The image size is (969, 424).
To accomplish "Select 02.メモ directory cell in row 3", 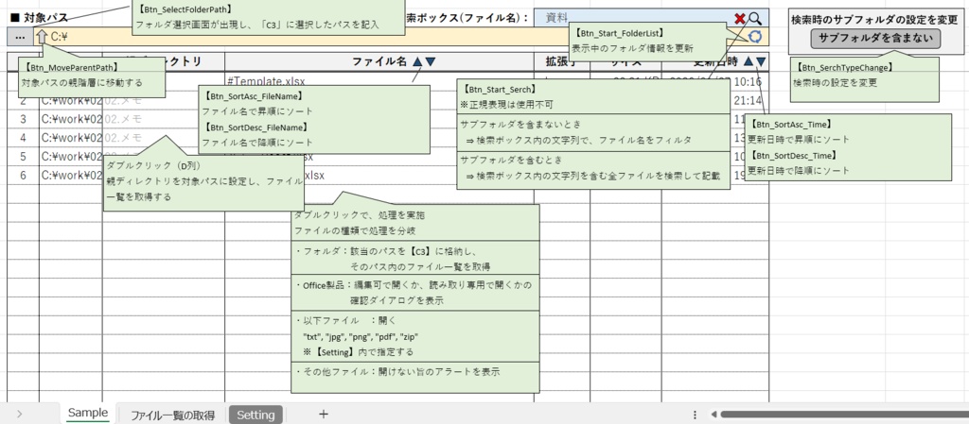I will pyautogui.click(x=164, y=119).
